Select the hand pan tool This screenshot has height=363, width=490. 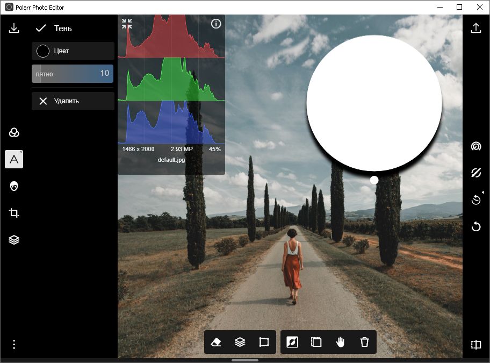click(x=340, y=342)
